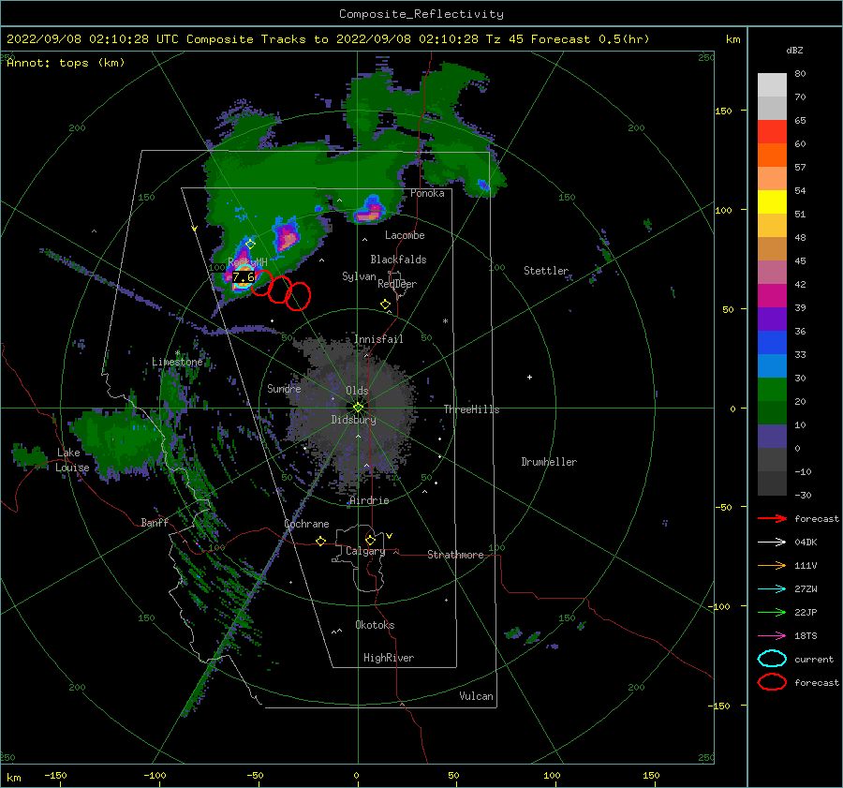
Task: Click the Lake Louise label
Action: pyautogui.click(x=72, y=460)
